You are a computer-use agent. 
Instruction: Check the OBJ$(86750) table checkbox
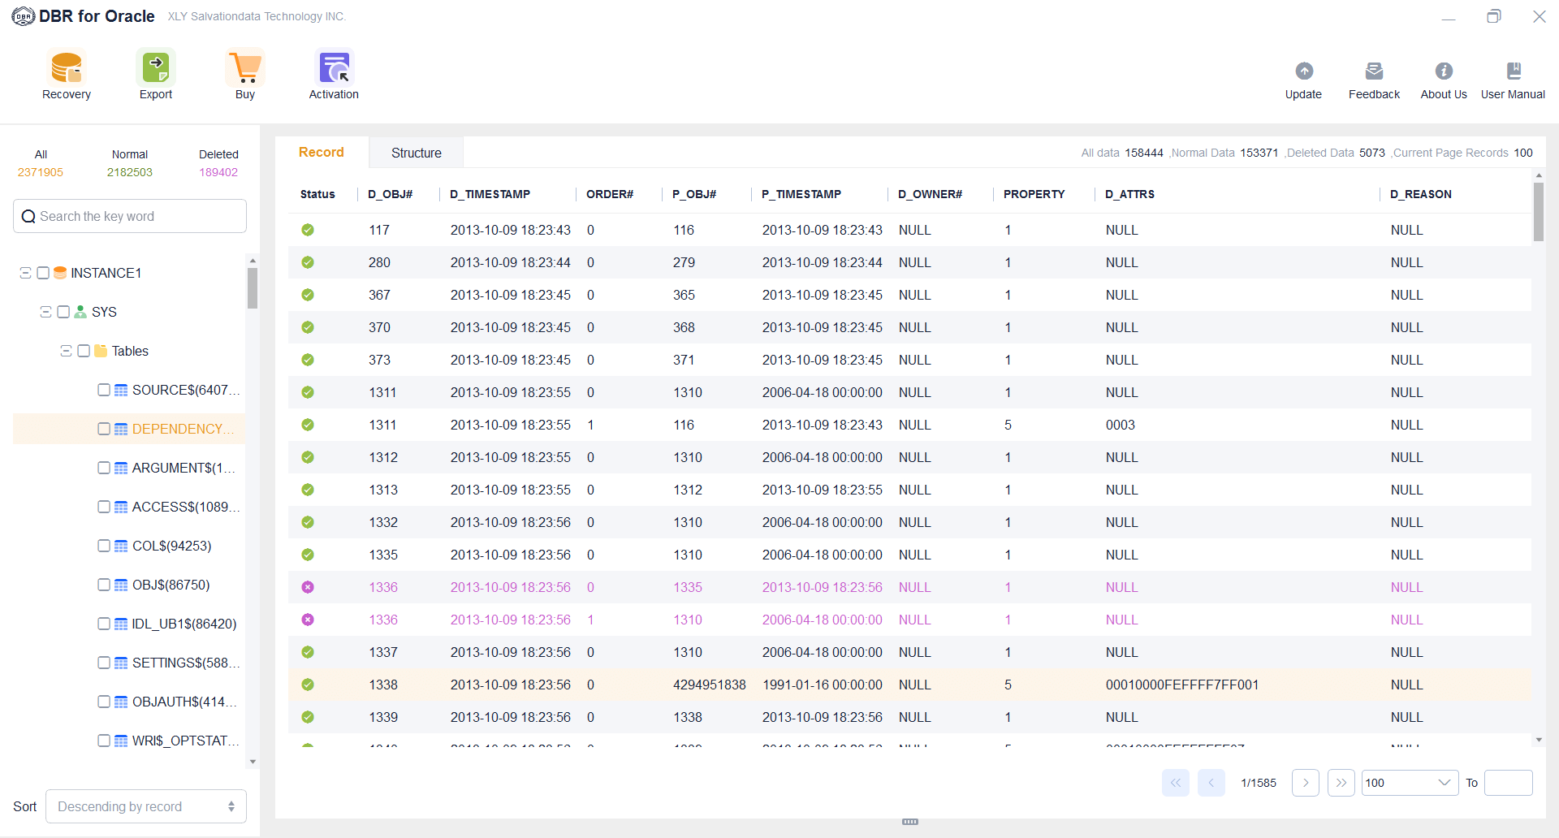104,585
